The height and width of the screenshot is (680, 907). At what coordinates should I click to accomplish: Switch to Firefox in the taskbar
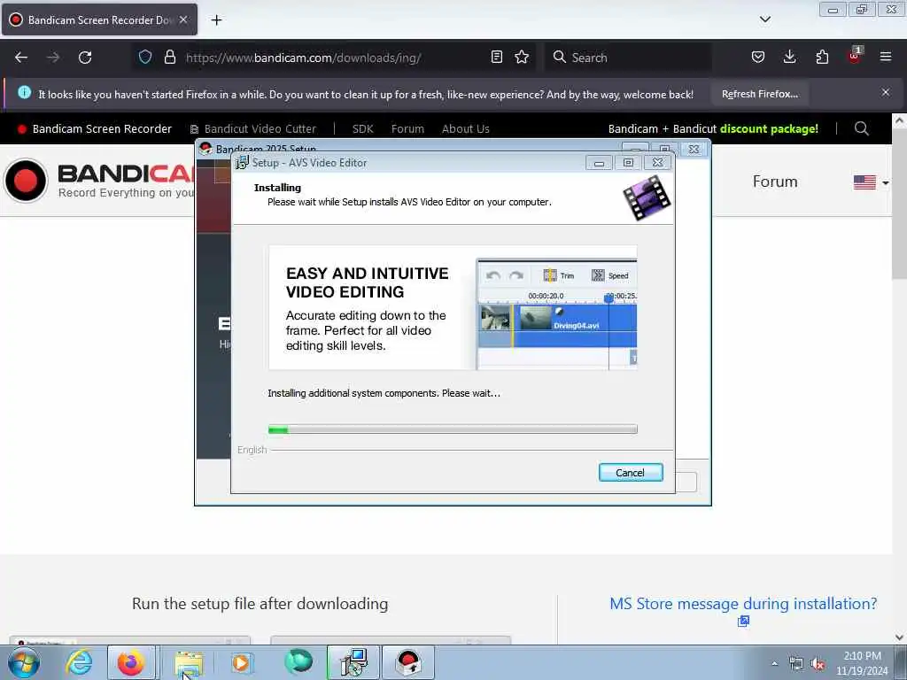click(131, 662)
